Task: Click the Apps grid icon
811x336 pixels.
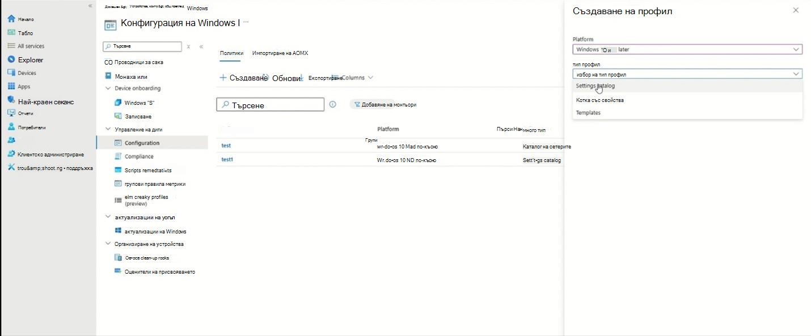Action: [11, 86]
